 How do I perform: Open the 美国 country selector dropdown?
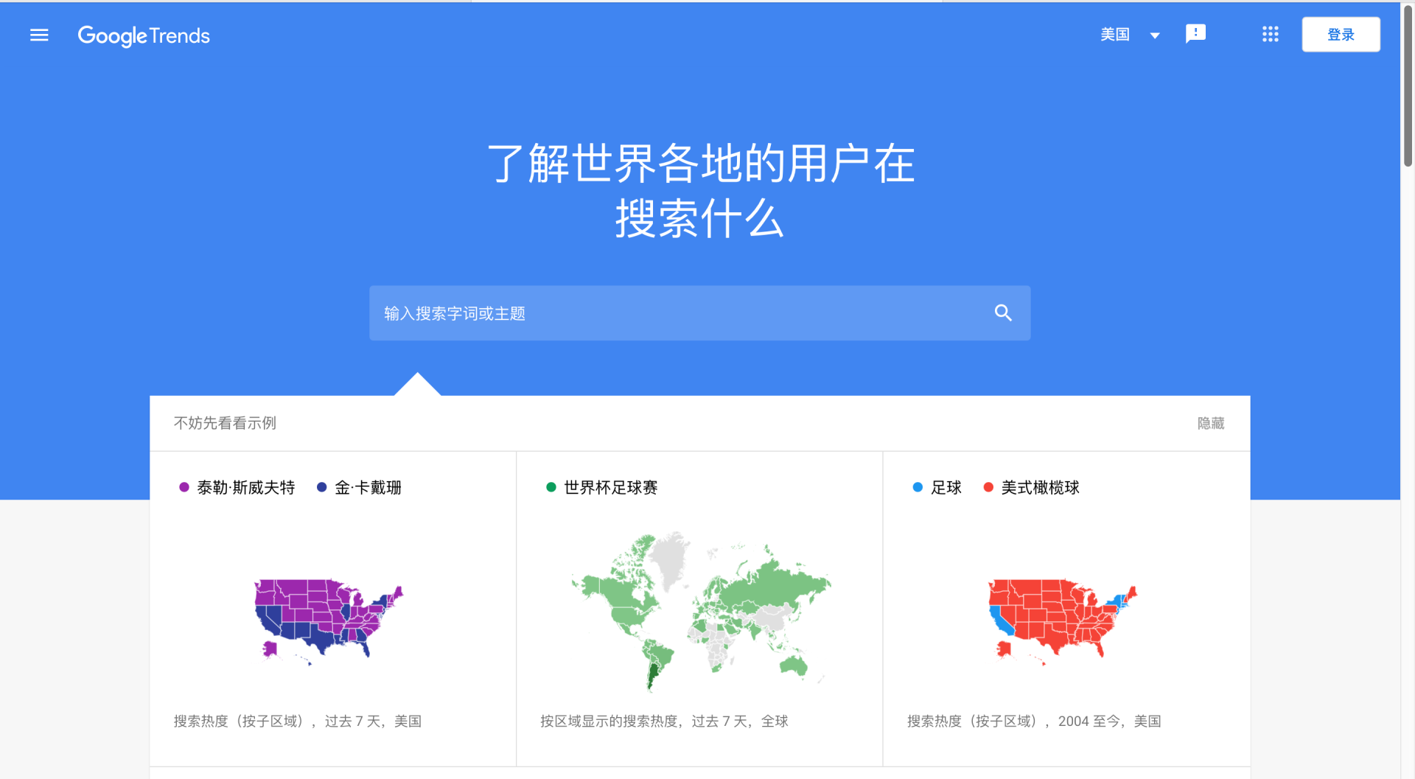click(1115, 34)
